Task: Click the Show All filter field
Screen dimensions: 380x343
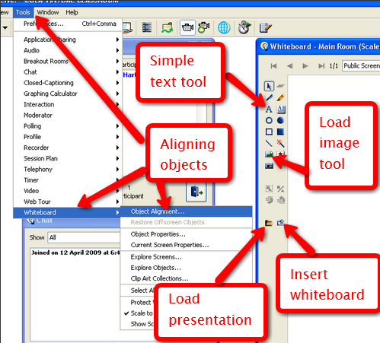Action: pos(85,237)
